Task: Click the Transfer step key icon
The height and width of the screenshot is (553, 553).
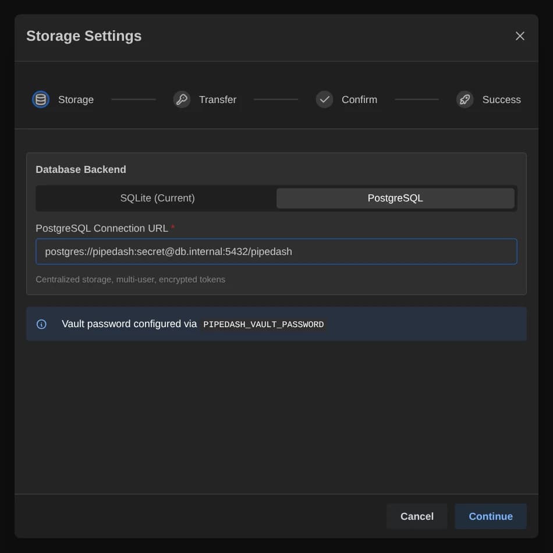Action: point(182,100)
